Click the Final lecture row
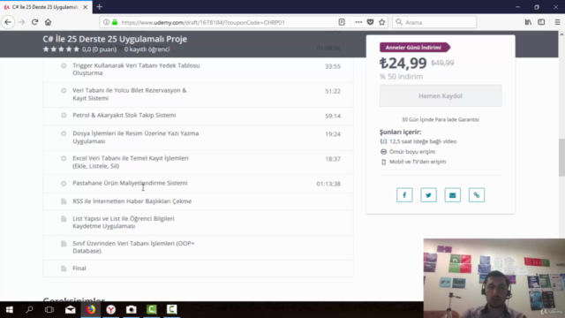 pos(198,269)
